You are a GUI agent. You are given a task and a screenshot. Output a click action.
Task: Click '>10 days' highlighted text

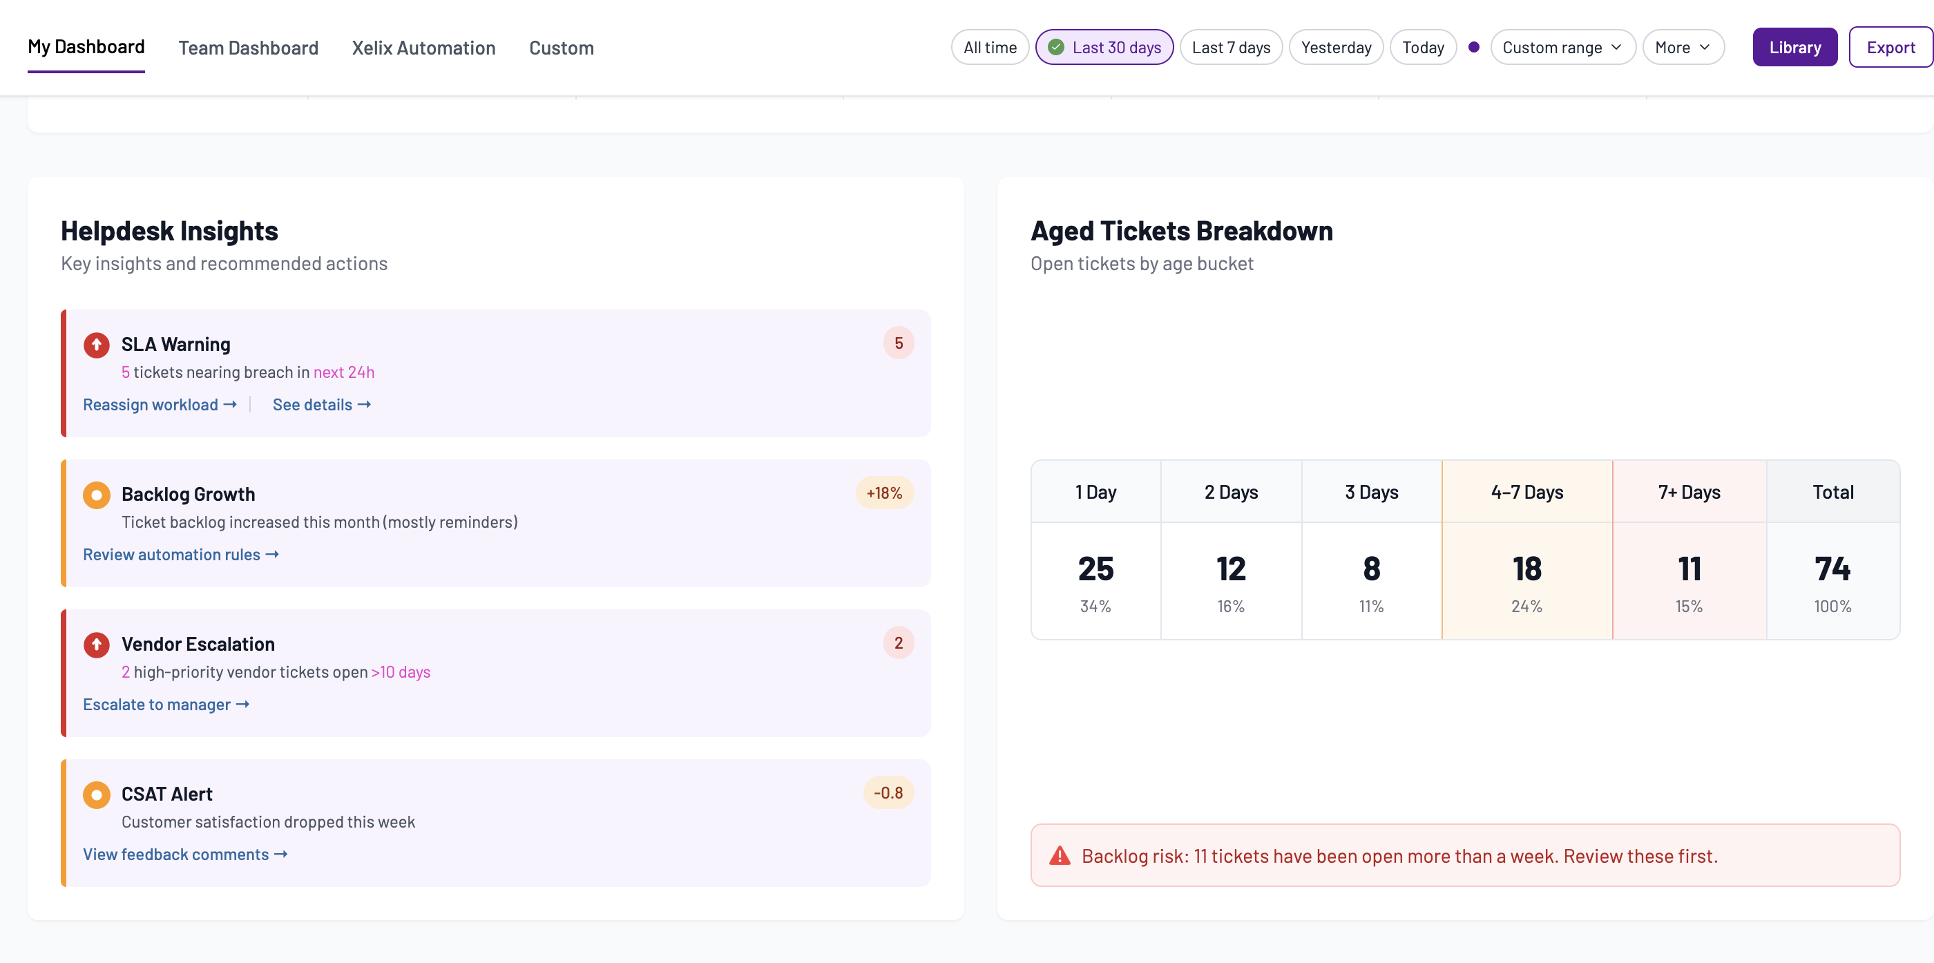pyautogui.click(x=401, y=672)
